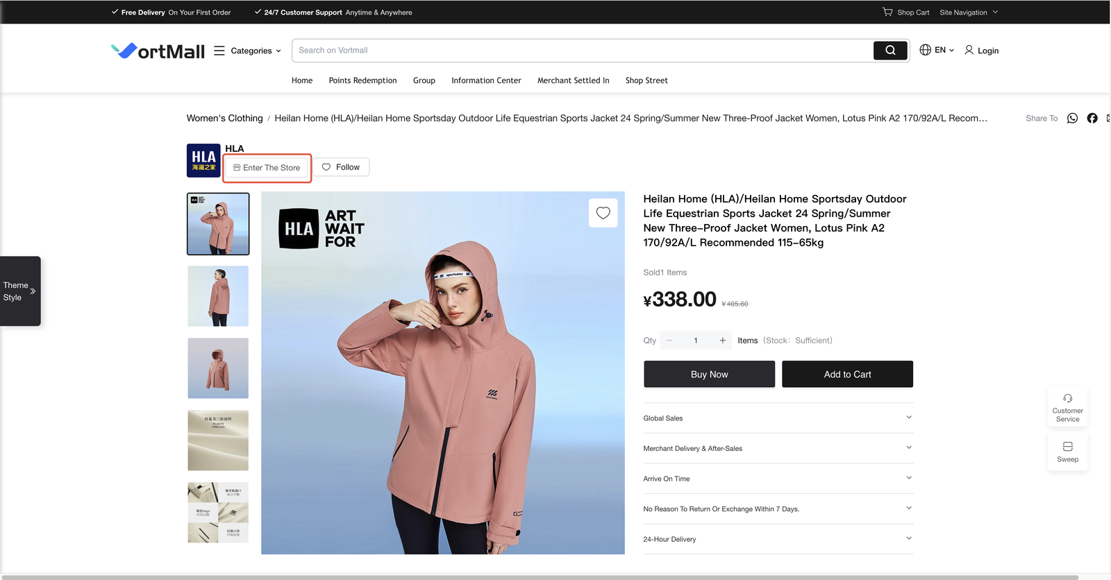Screen dimensions: 1111x580
Task: Click the search magnifier button
Action: click(x=890, y=51)
